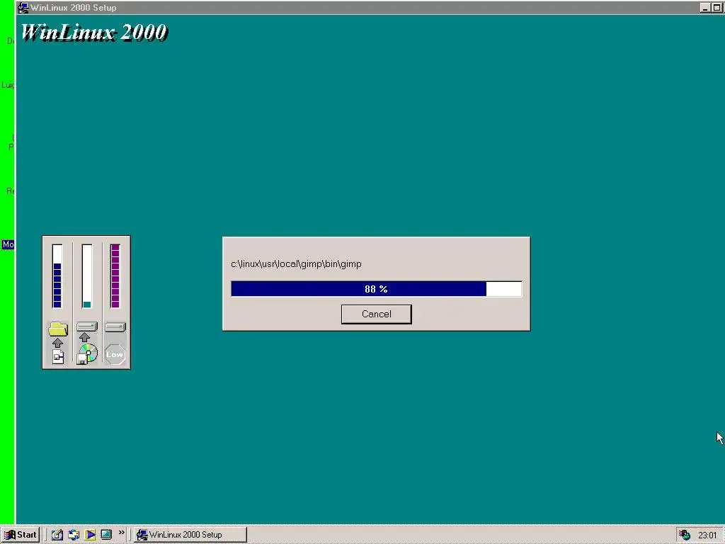Click the WinLinux 2000 Setup title bar icon

coord(23,7)
